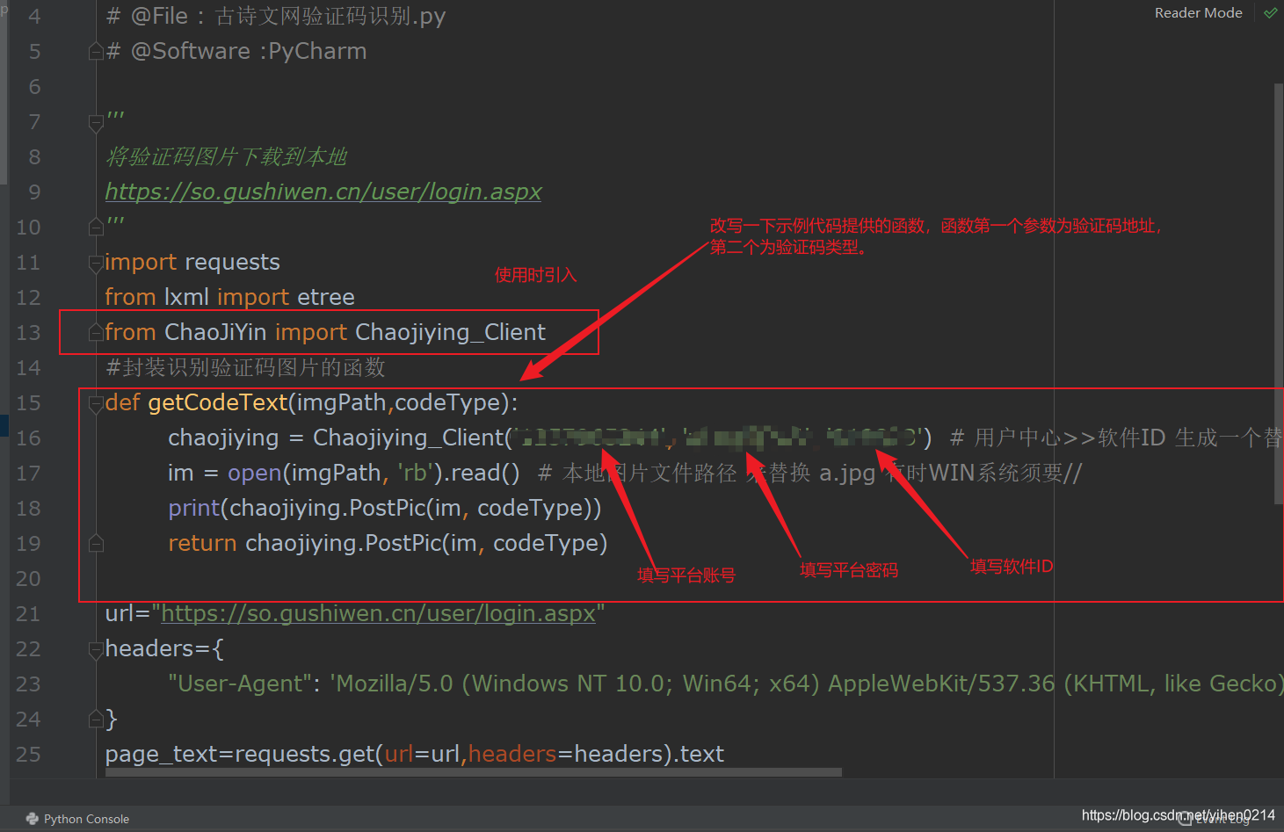1284x832 pixels.
Task: Click 'Chaojiying_Client' on the import line 13
Action: coord(450,332)
